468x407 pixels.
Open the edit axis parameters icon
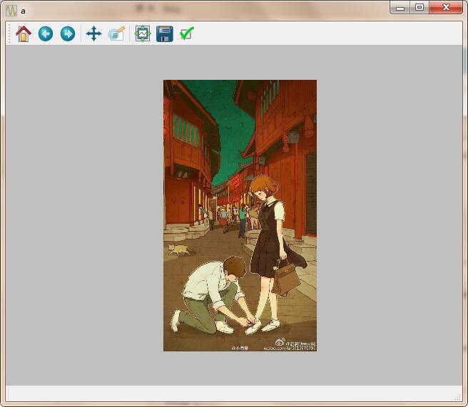116,34
